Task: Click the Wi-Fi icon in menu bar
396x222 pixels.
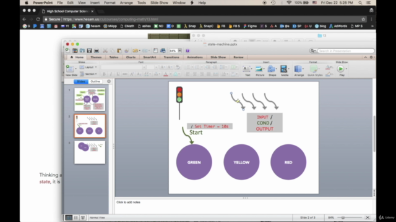Action: point(289,2)
